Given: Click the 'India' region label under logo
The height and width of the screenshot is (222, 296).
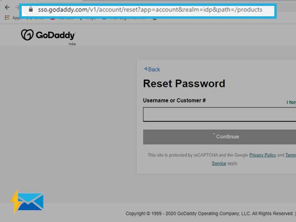Looking at the screenshot, I should click(x=72, y=44).
